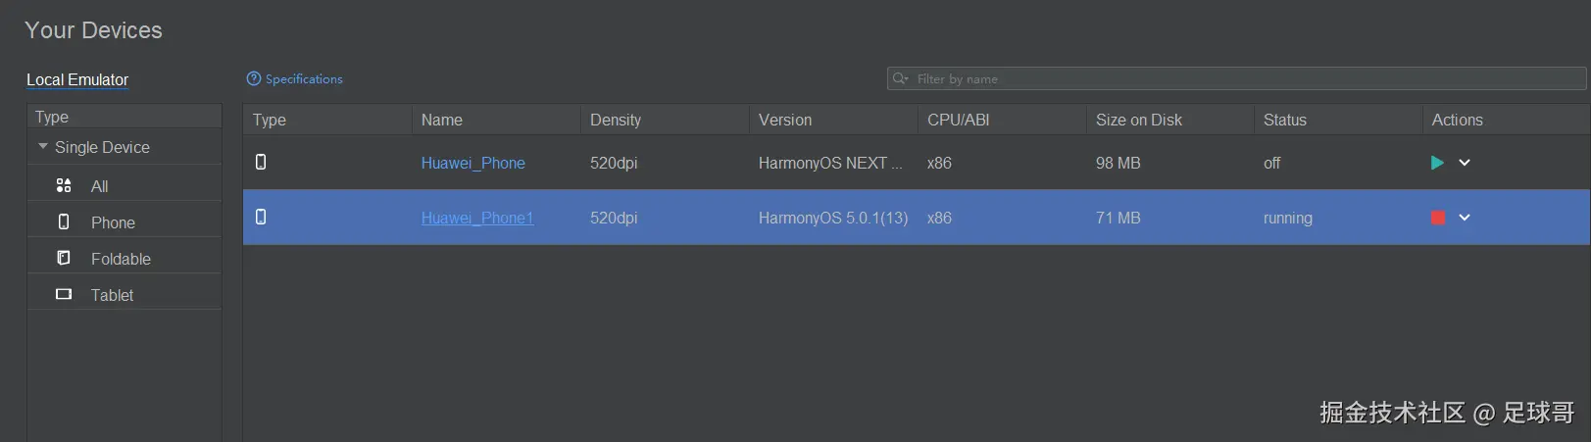Open more actions dropdown for Huawei_Phone1
The image size is (1591, 442).
point(1465,218)
